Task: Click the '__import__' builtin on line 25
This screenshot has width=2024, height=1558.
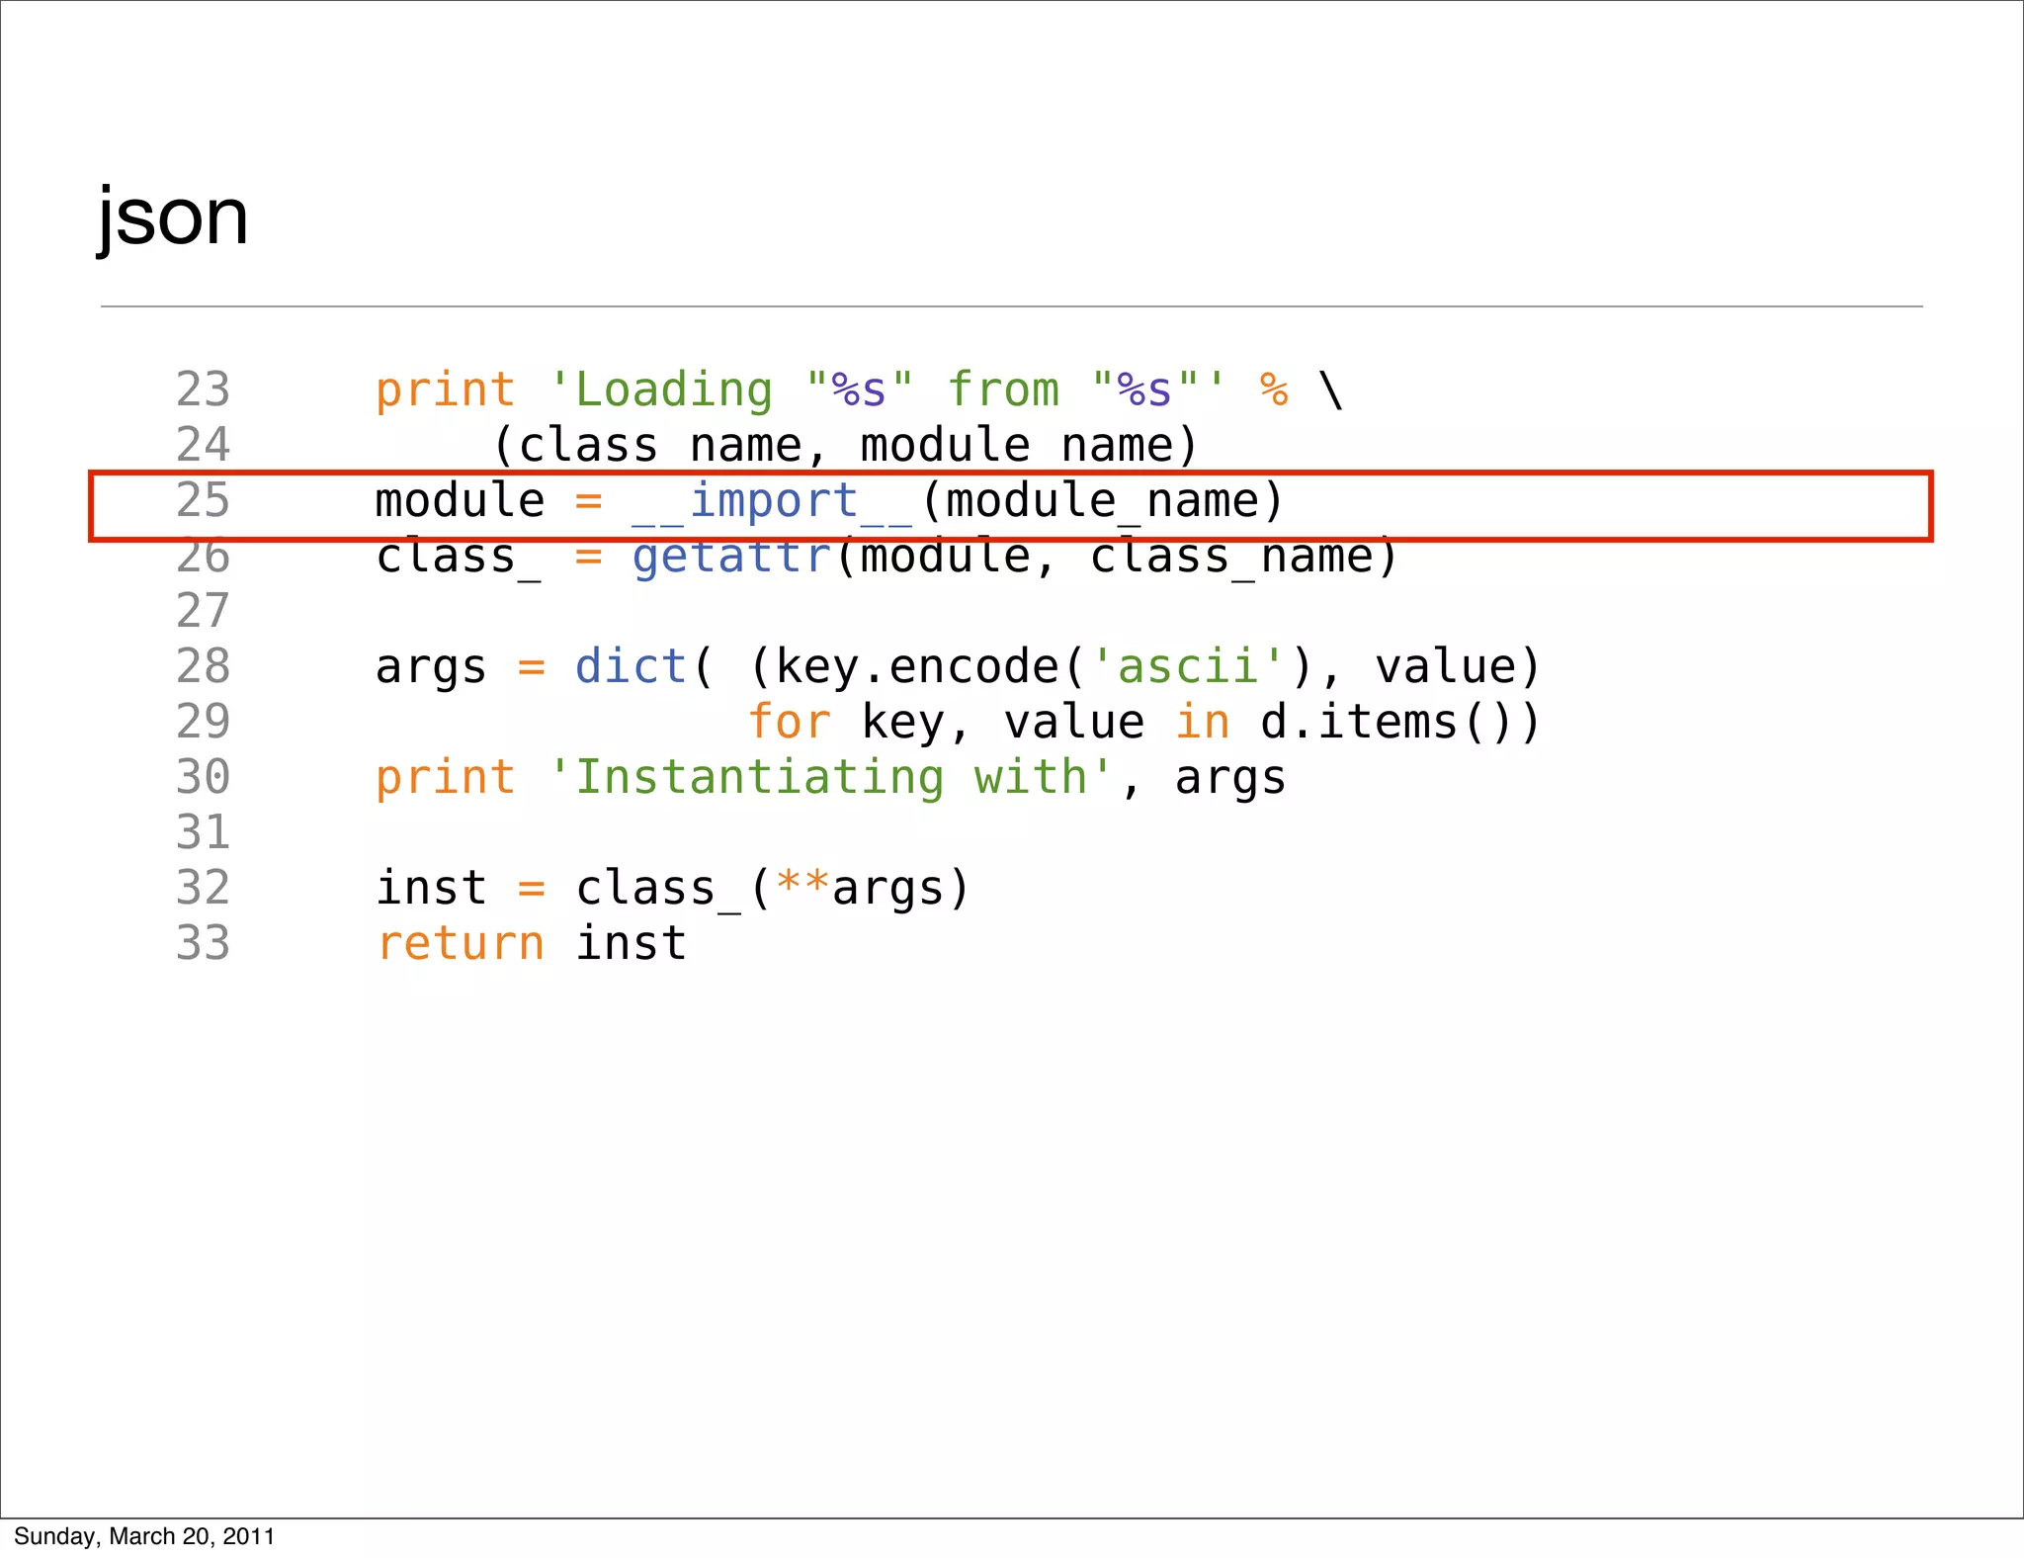Action: point(773,502)
